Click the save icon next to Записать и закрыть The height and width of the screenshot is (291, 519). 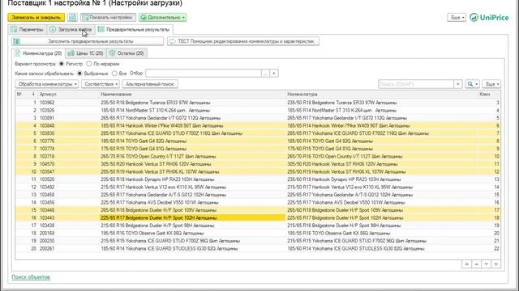pos(73,17)
